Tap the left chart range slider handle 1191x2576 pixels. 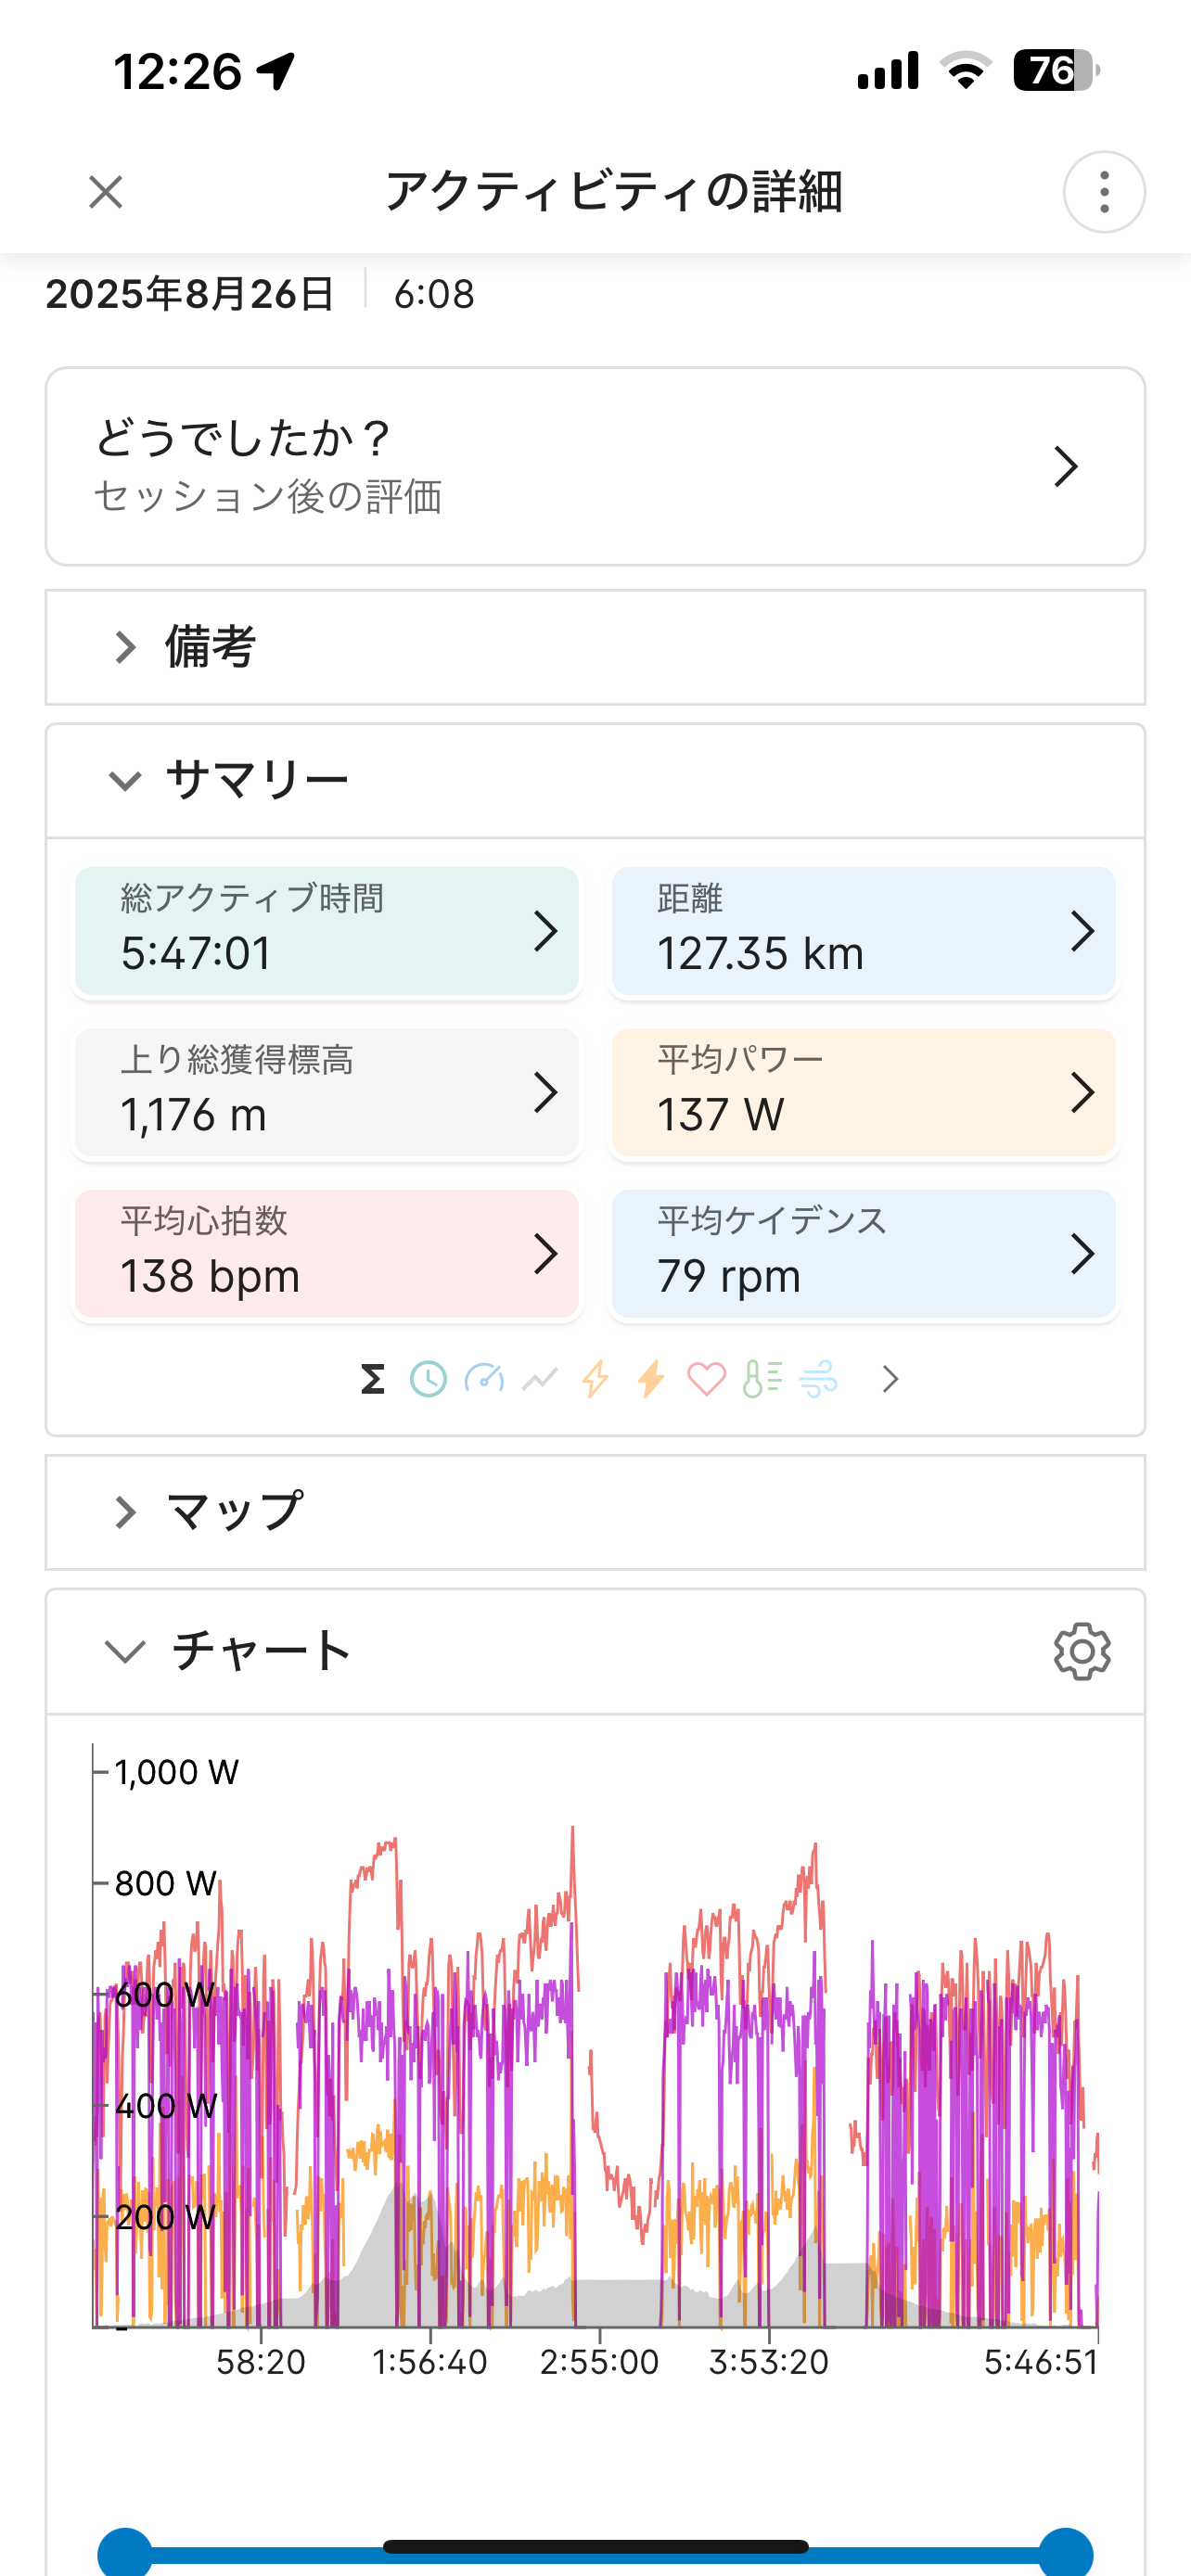pos(125,2552)
